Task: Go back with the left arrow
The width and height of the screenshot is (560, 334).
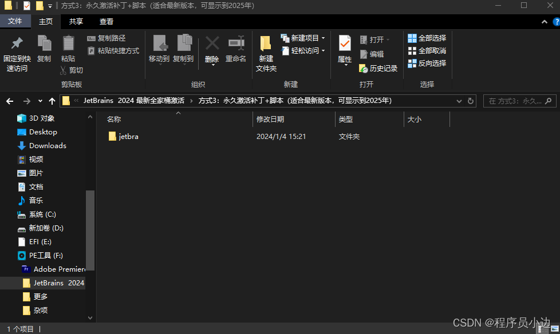Action: 10,101
